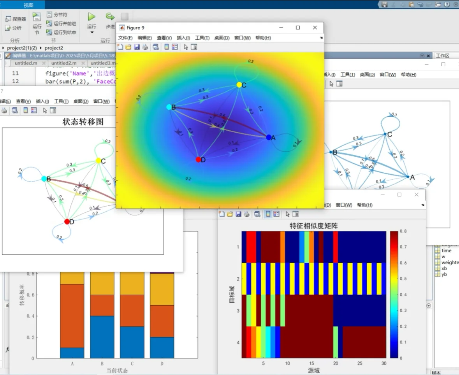This screenshot has width=459, height=375.
Task: Open 文件(F) menu in Figure 9
Action: click(x=125, y=38)
